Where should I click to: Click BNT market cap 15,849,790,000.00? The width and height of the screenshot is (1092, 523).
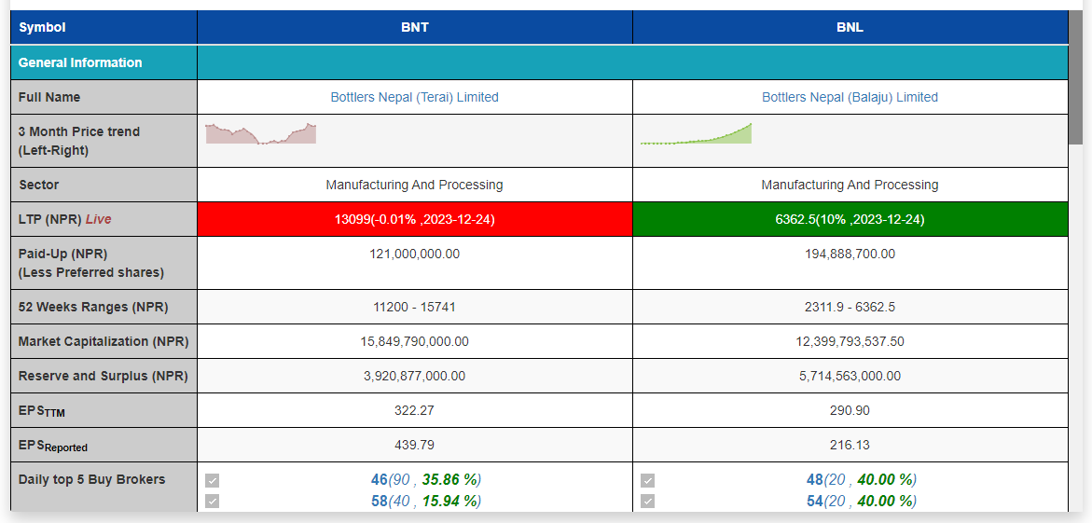click(414, 341)
